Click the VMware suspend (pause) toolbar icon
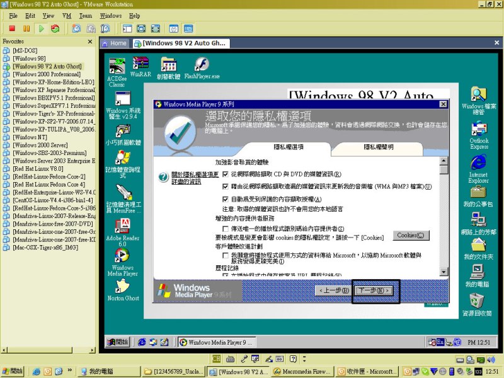 pos(26,28)
